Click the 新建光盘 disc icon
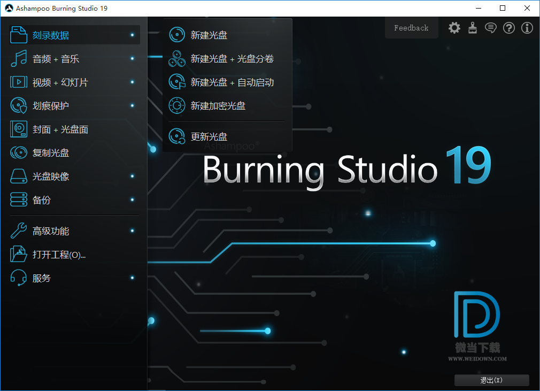540x391 pixels. click(177, 35)
